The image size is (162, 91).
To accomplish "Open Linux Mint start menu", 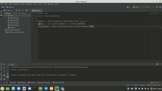I will [2, 88].
